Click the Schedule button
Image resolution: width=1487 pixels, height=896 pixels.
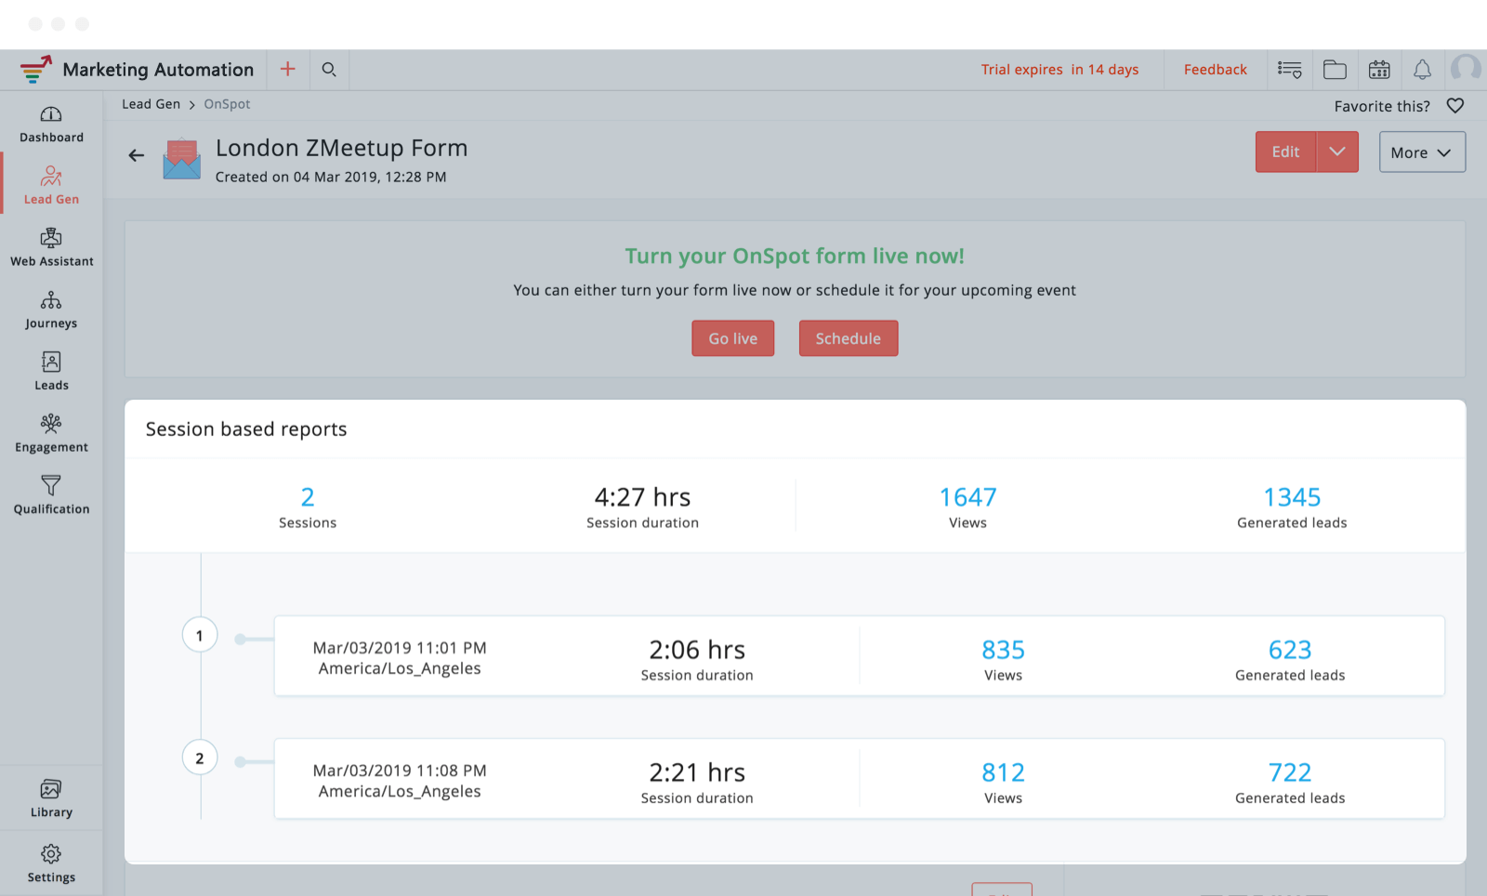pyautogui.click(x=848, y=338)
